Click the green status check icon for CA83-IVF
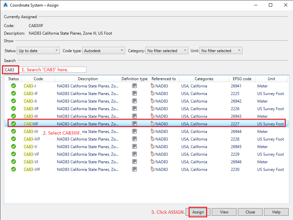Viewport: 293px width, 220px height. pos(14,139)
